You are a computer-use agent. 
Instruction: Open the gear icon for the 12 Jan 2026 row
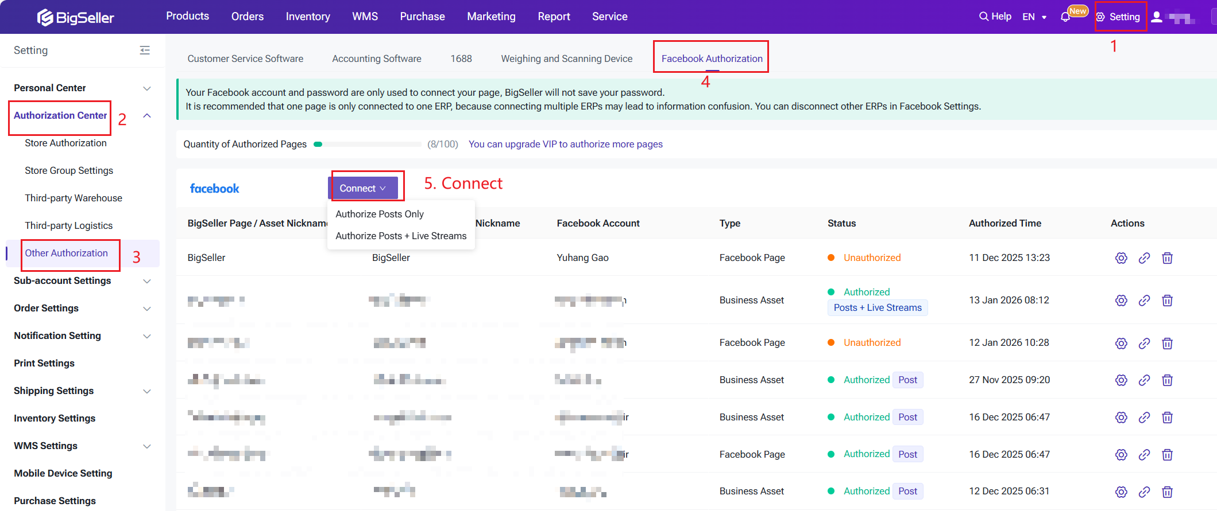pyautogui.click(x=1121, y=343)
